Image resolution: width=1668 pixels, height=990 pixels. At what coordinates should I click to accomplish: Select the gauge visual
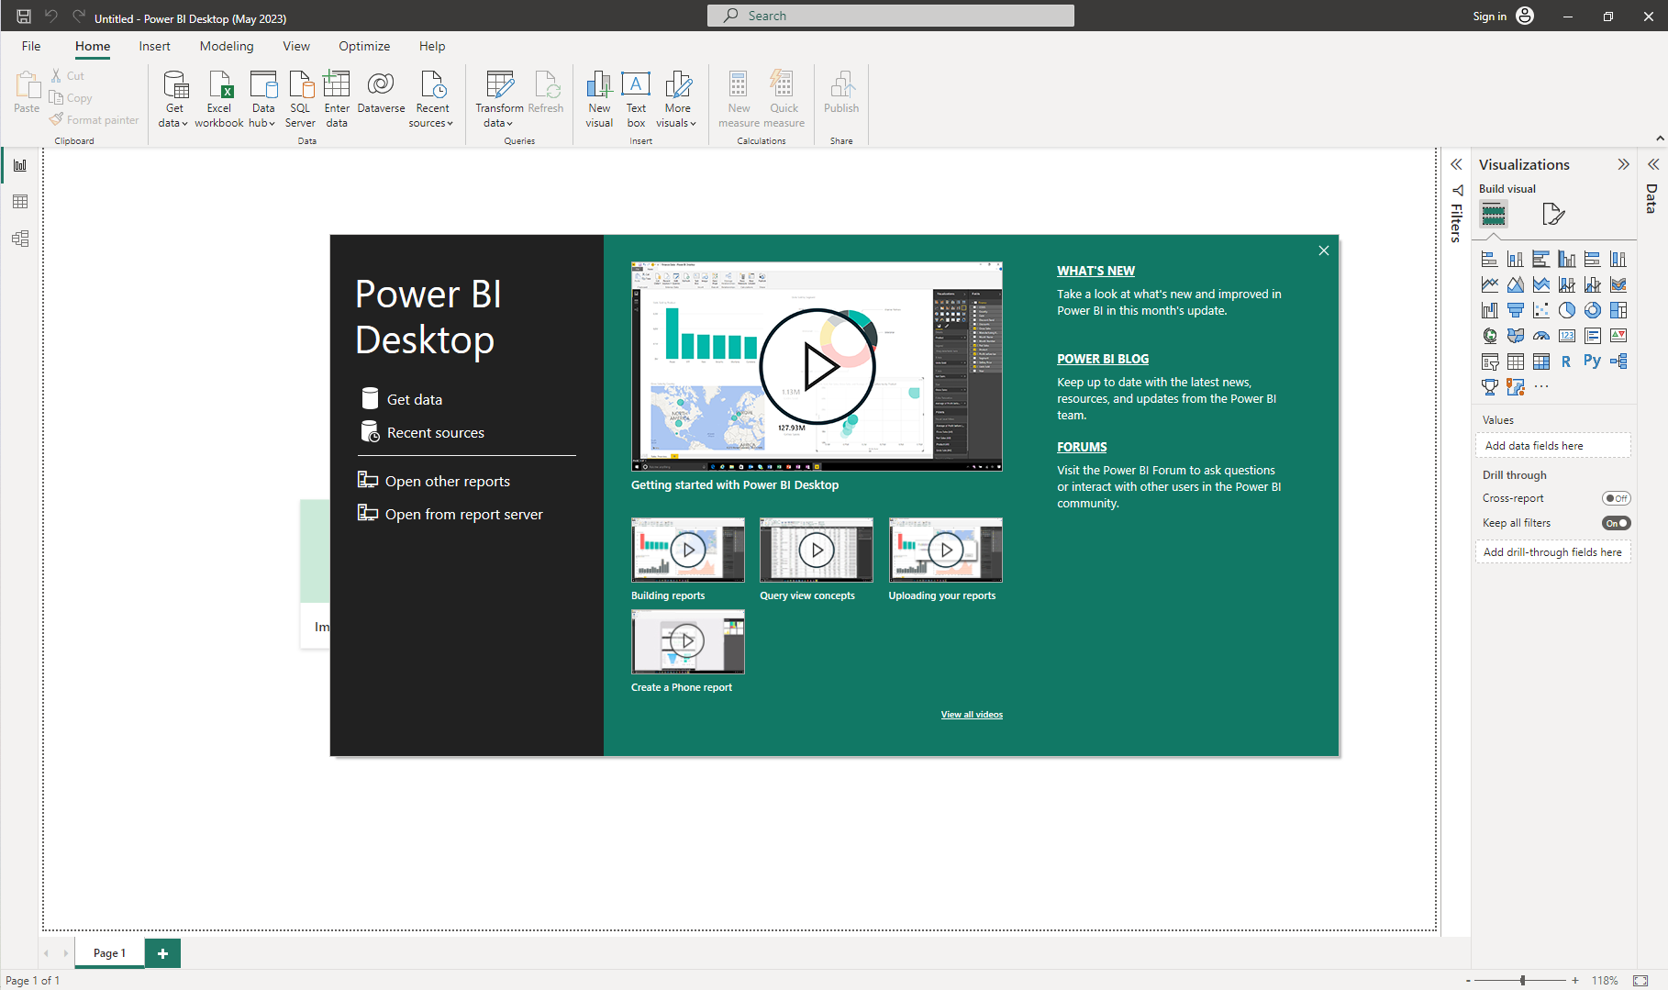point(1540,336)
